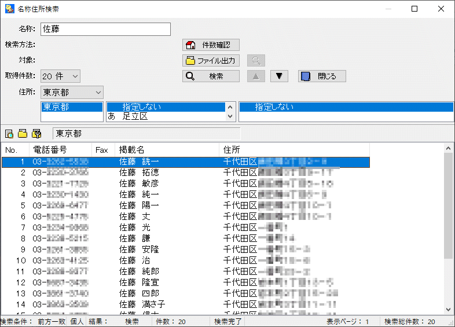
Task: Click the grayed up arrow previous-page button
Action: point(256,76)
